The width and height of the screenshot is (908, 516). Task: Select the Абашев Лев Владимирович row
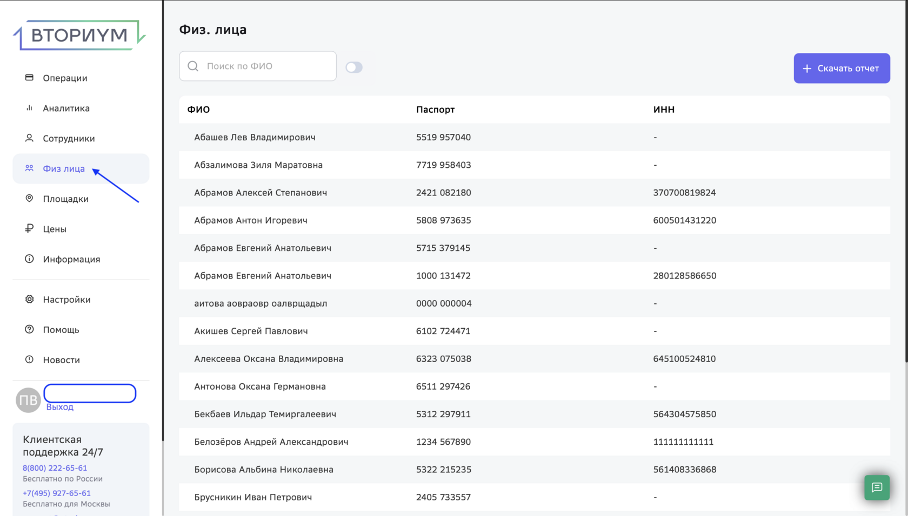click(255, 137)
